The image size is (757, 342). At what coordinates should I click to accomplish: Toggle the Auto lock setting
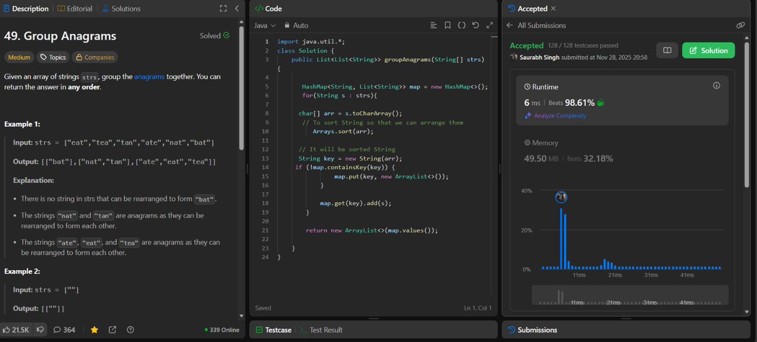point(296,25)
